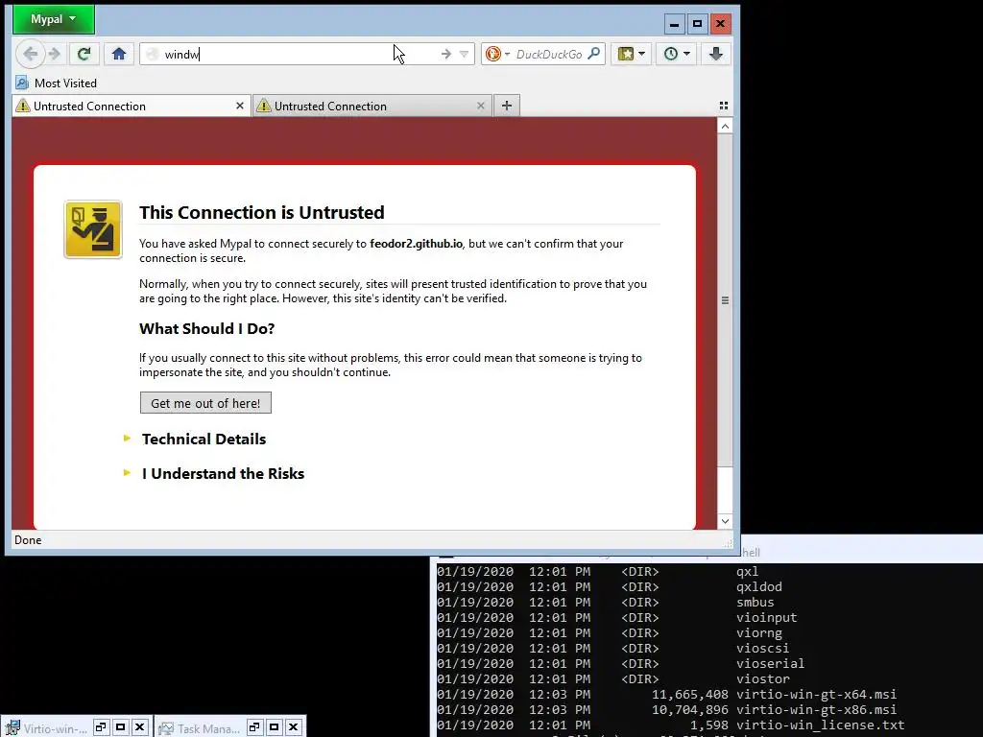Open a new tab with plus button
The image size is (983, 737).
tap(507, 106)
